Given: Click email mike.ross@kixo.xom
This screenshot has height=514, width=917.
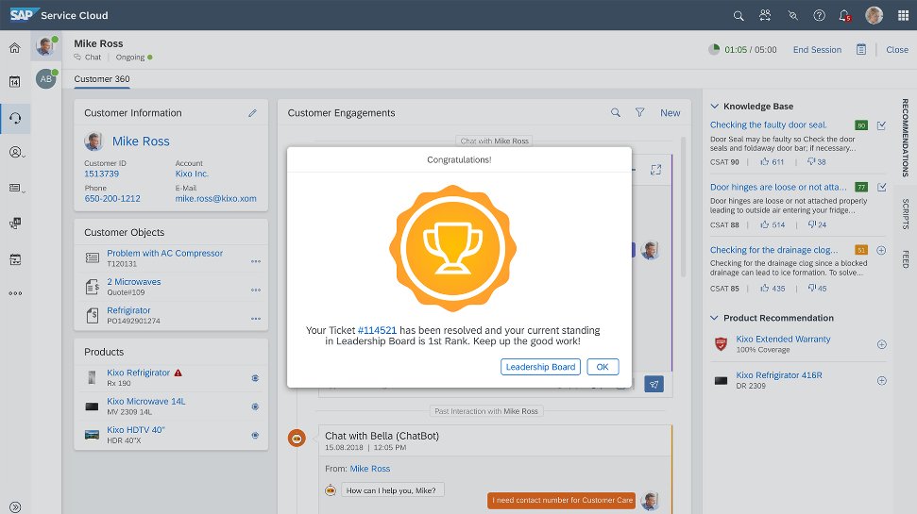Looking at the screenshot, I should 216,199.
